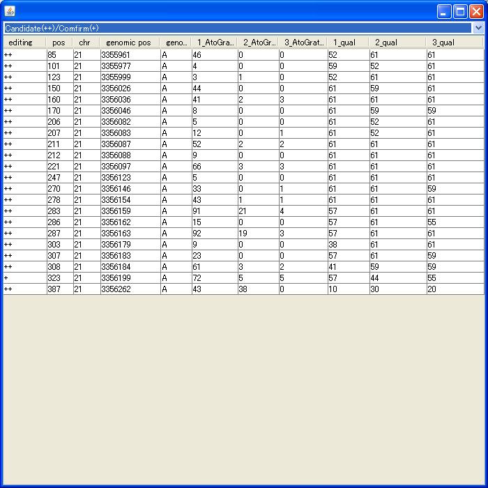This screenshot has height=488, width=488.
Task: Click pos cell 101
Action: [60, 66]
